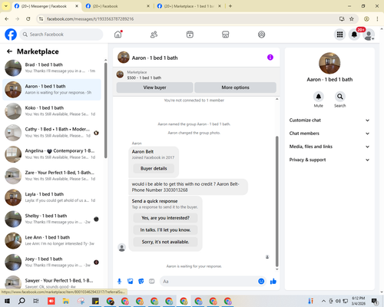Open the Friends icon in top navigation
Viewport: 384px width, 307px height.
tap(154, 35)
